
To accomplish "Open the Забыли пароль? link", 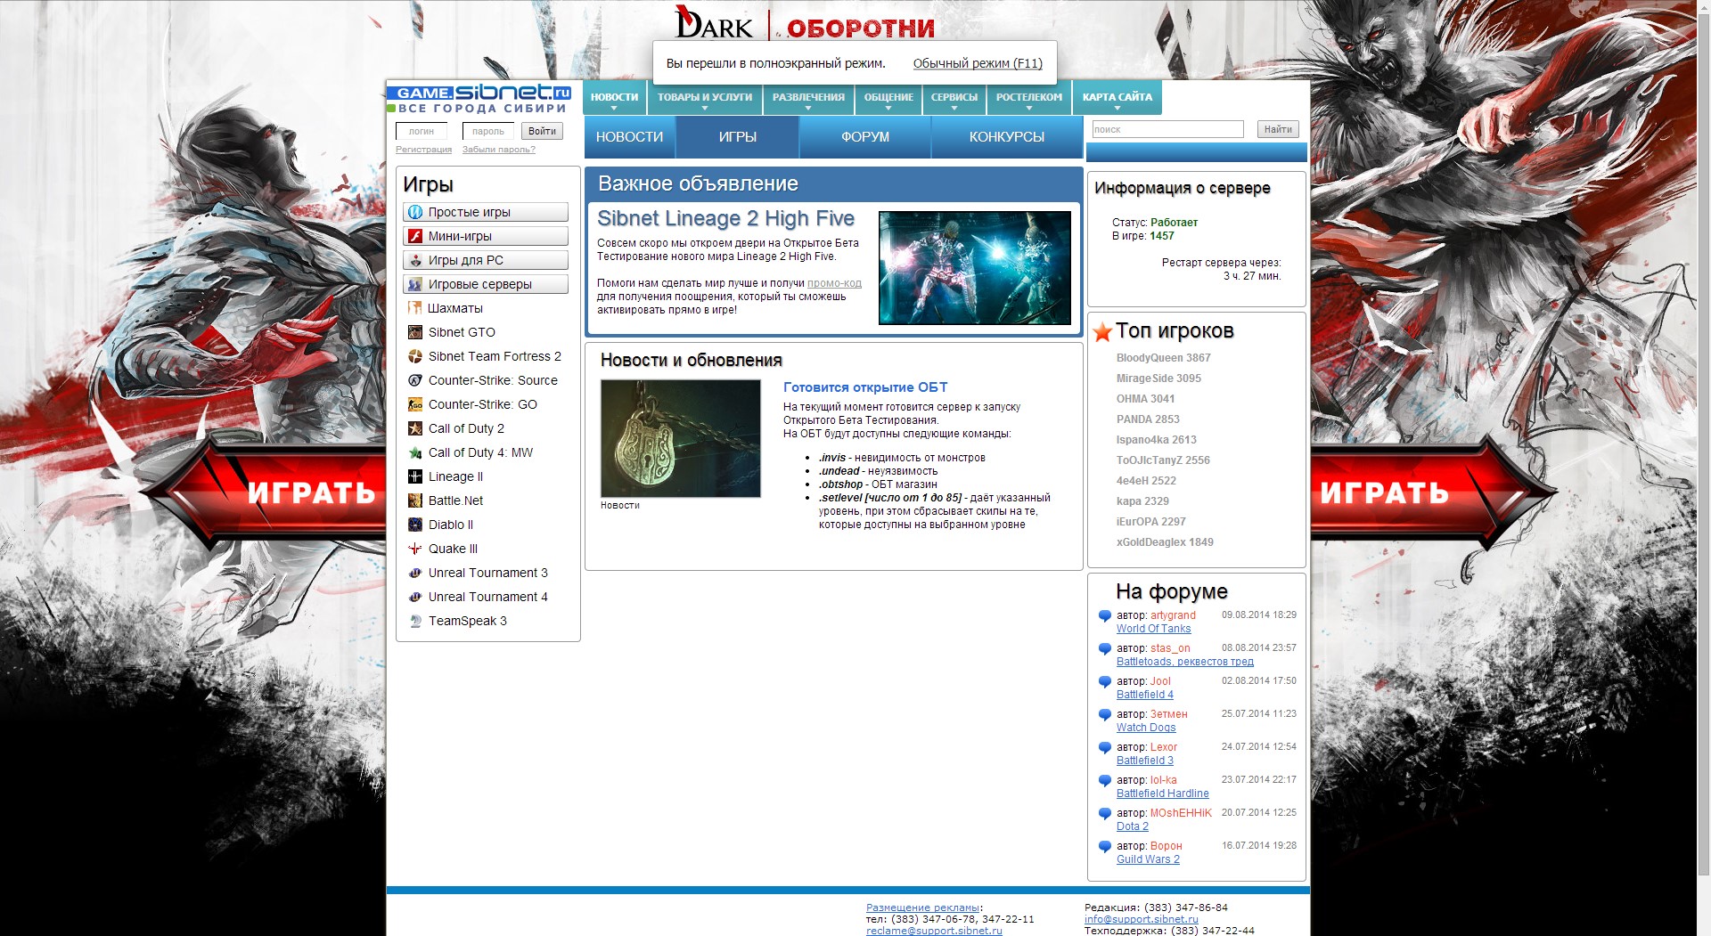I will [499, 150].
